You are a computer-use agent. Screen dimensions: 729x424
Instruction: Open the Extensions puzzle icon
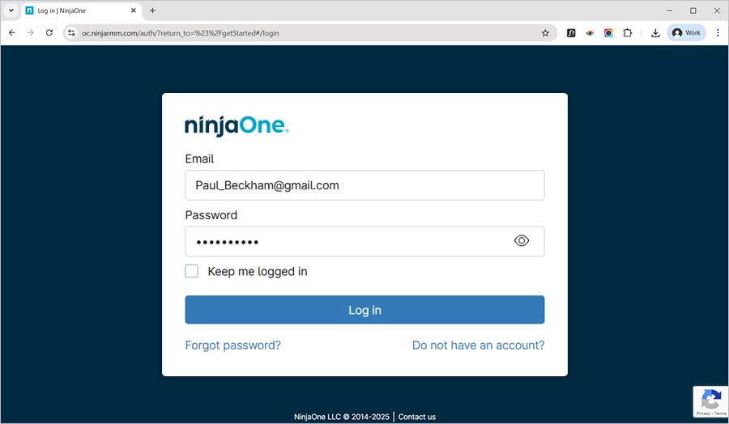tap(627, 33)
